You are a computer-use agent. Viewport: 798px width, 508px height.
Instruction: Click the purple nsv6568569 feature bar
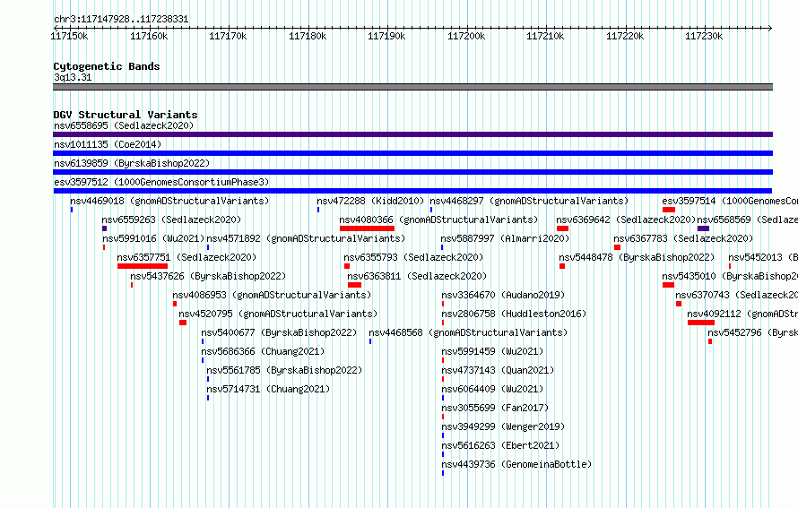click(x=703, y=228)
